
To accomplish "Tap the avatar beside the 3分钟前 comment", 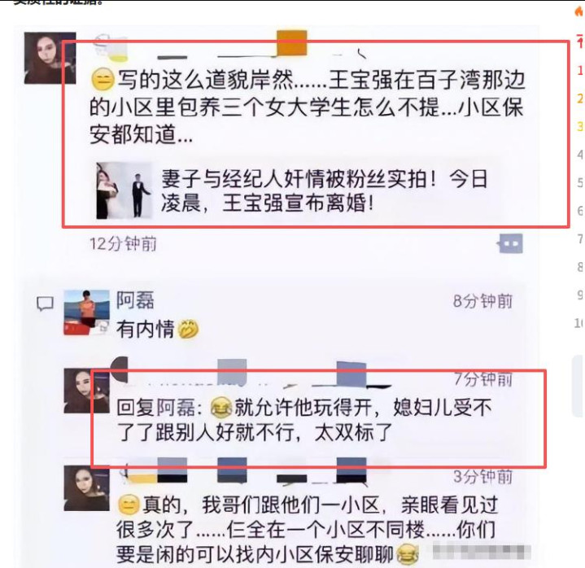I will 86,487.
